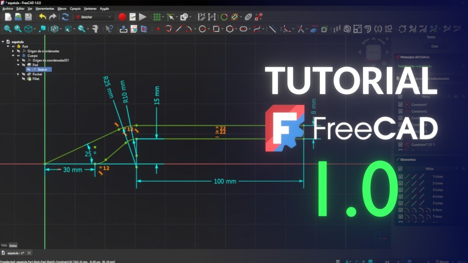Screen dimensions: 468x263
Task: Select the Create Line tool
Action: [179, 28]
